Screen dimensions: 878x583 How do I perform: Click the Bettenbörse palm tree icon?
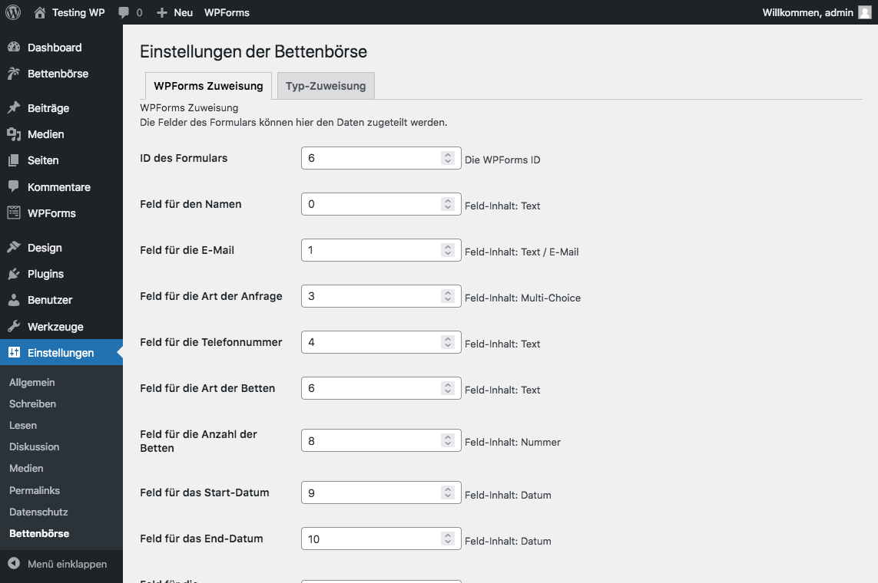14,73
